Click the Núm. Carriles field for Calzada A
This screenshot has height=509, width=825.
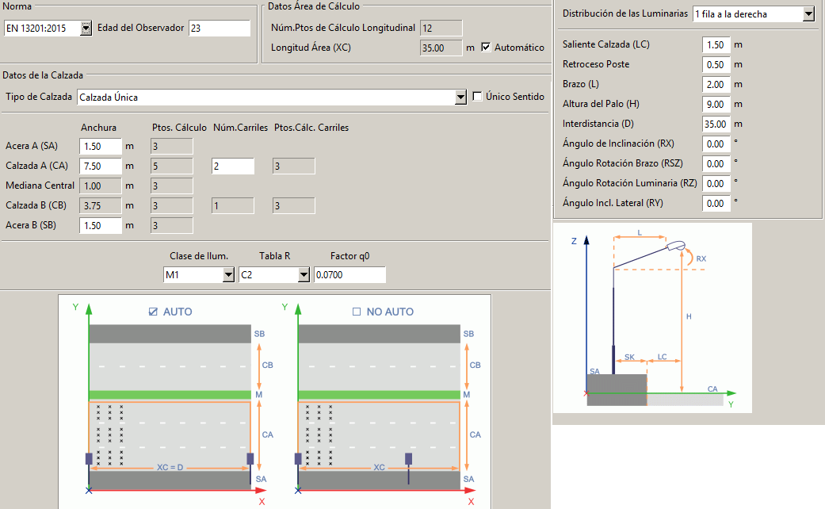232,166
